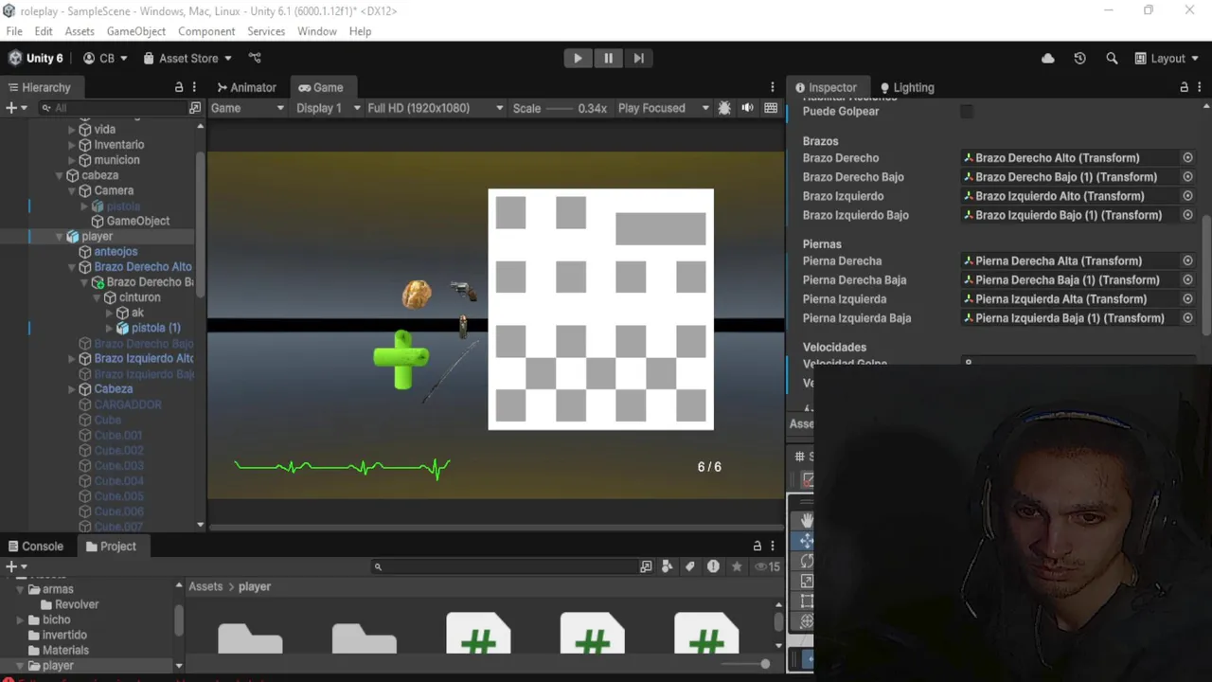Switch to the Console tab
Viewport: 1212px width, 682px height.
[x=35, y=547]
